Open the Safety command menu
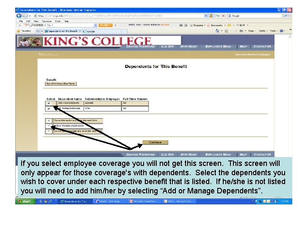The height and width of the screenshot is (228, 305). [263, 31]
